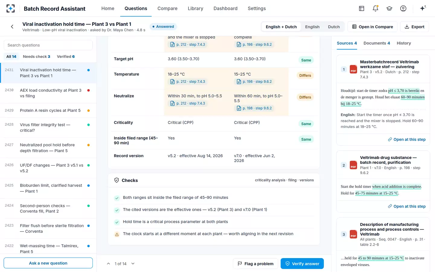This screenshot has width=435, height=272.
Task: Open source 2 at this step
Action: [407, 206]
